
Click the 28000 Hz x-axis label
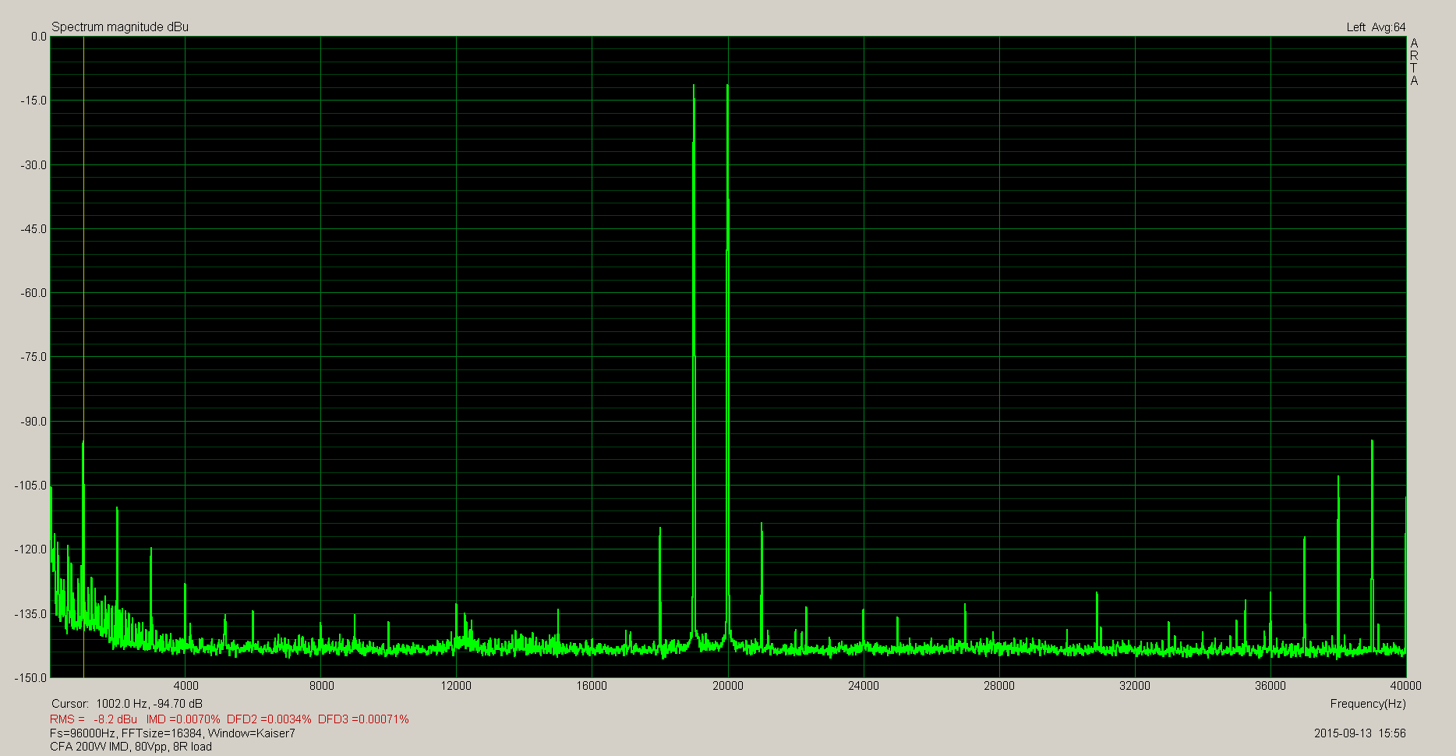tap(998, 686)
